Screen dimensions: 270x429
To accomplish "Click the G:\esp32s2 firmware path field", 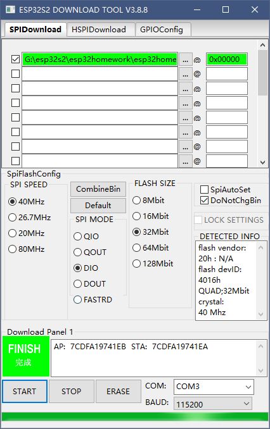I will 100,59.
